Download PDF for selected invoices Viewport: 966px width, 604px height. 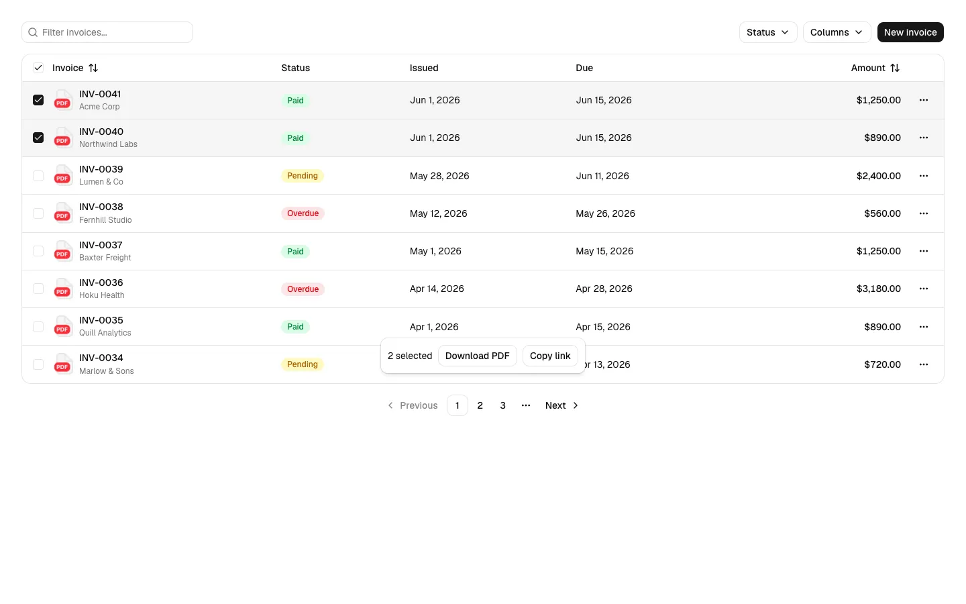478,356
